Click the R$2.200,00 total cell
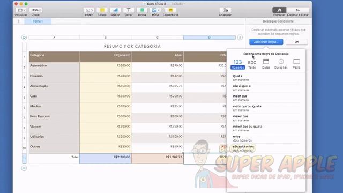Screen dimensions: 343x193 (106, 159)
